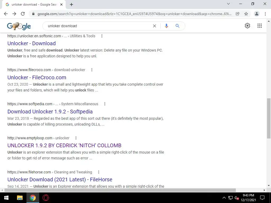This screenshot has height=203, width=271.
Task: Open UNLOCKER 1.9.2 BY CEDRICK 'NITCH' COLLOMB
Action: [64, 145]
